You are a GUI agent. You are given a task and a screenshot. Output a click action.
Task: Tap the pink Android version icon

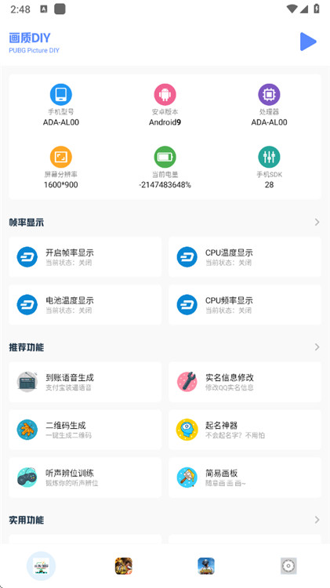click(165, 95)
